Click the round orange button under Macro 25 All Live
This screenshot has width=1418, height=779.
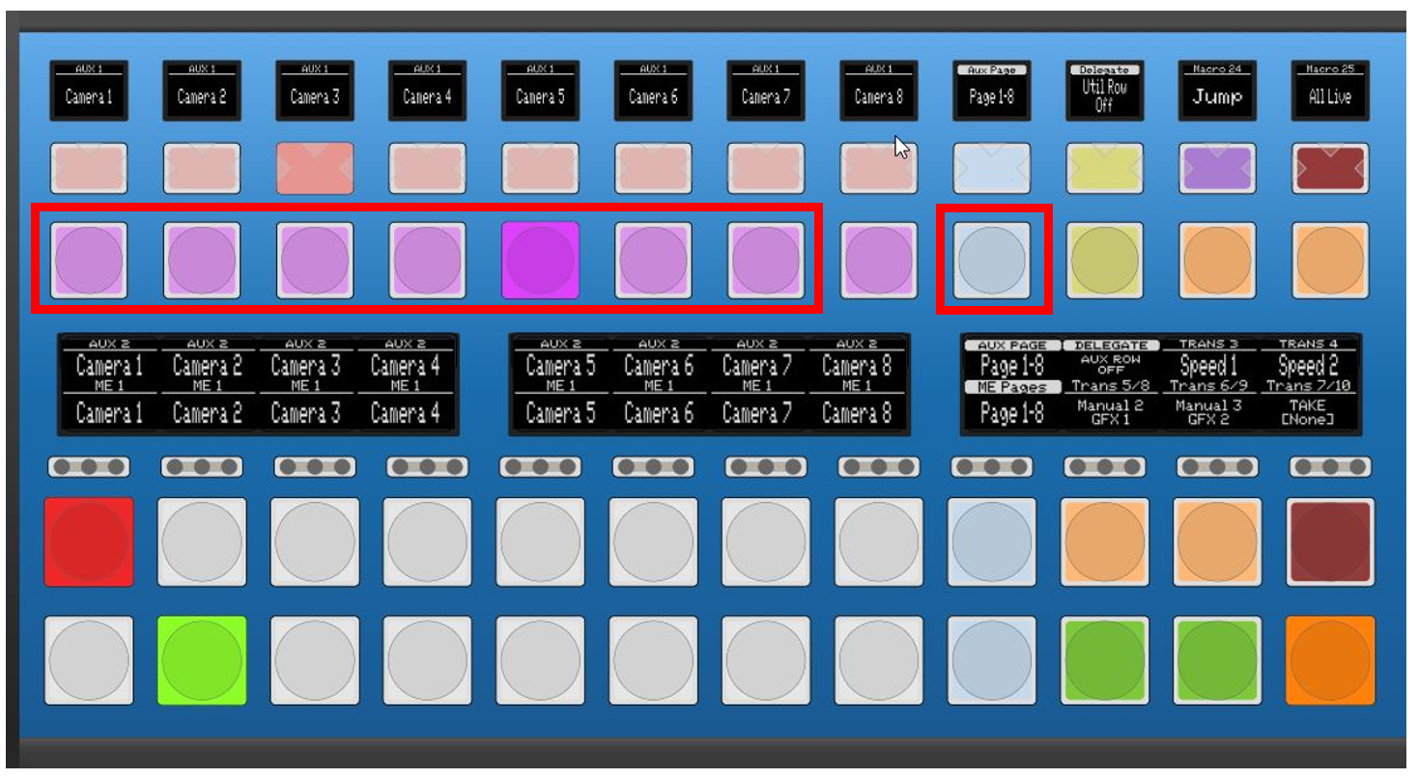coord(1330,261)
